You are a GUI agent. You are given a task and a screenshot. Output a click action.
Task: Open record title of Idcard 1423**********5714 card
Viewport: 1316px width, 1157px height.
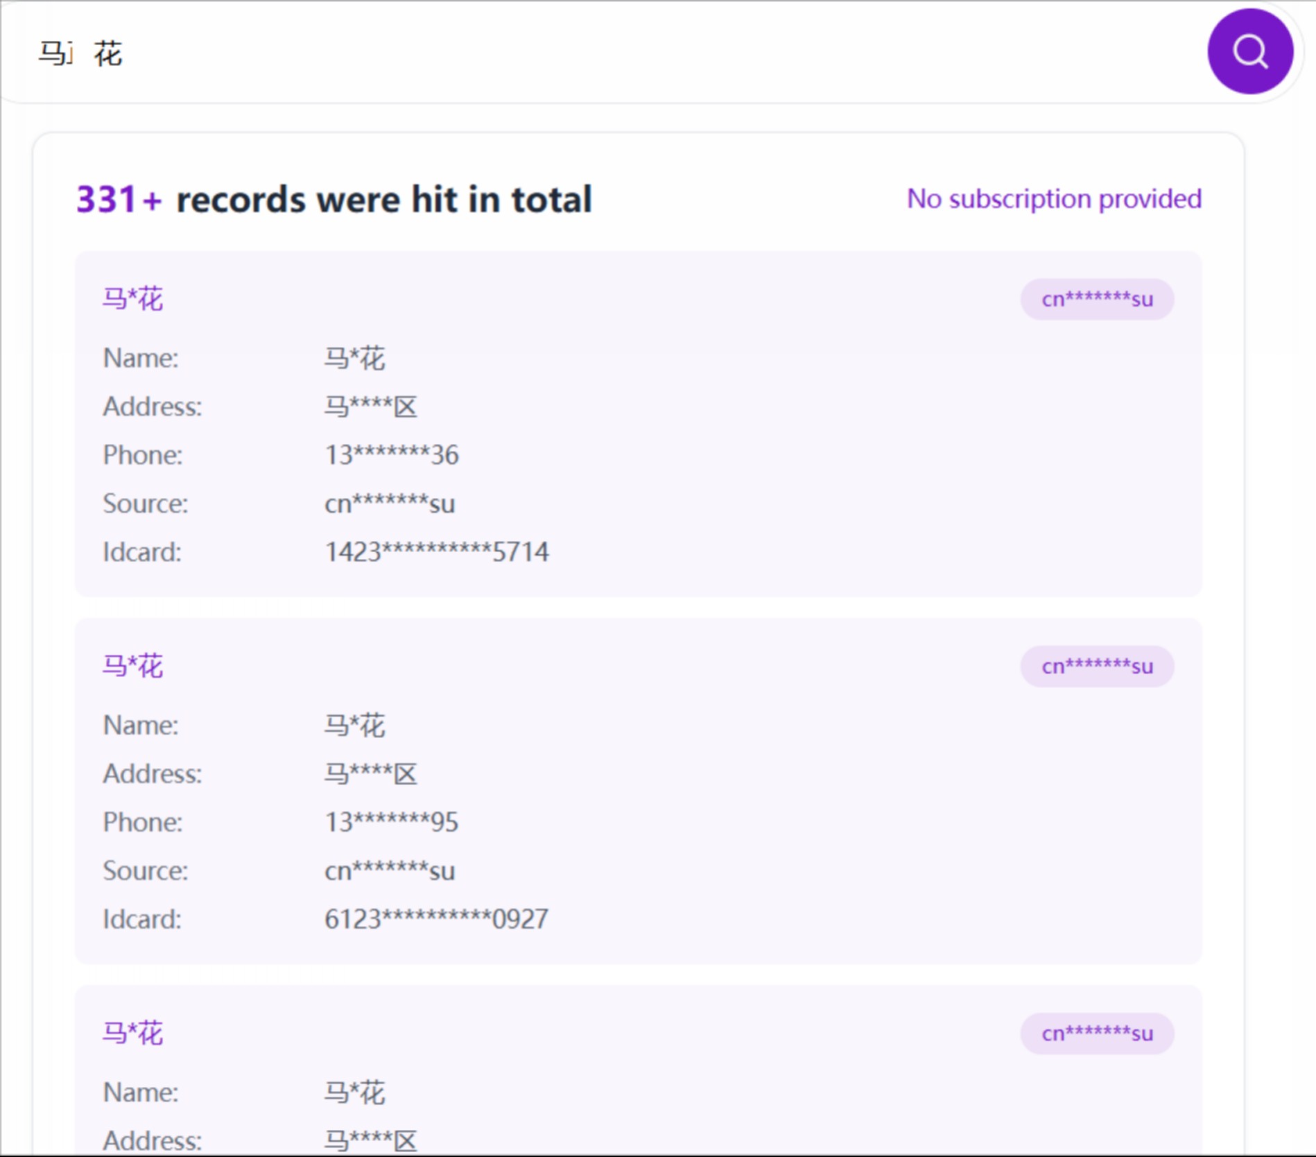coord(133,299)
